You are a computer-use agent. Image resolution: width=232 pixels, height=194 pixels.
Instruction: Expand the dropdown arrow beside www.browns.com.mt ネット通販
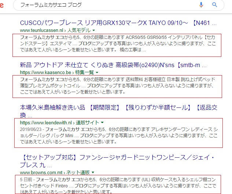click(x=93, y=172)
